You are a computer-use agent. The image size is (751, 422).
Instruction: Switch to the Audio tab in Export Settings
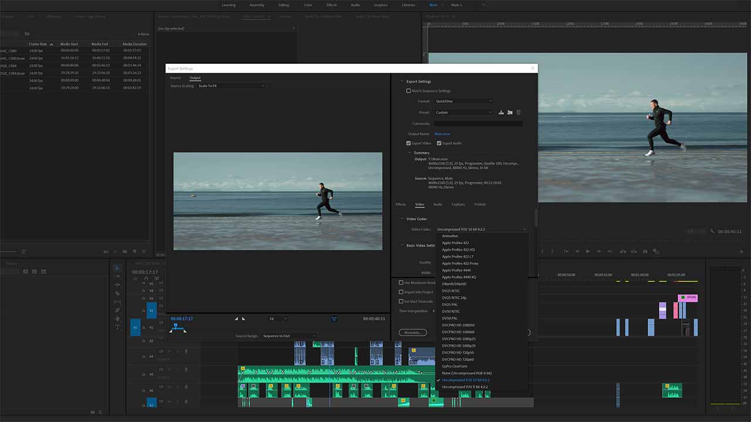click(x=437, y=205)
